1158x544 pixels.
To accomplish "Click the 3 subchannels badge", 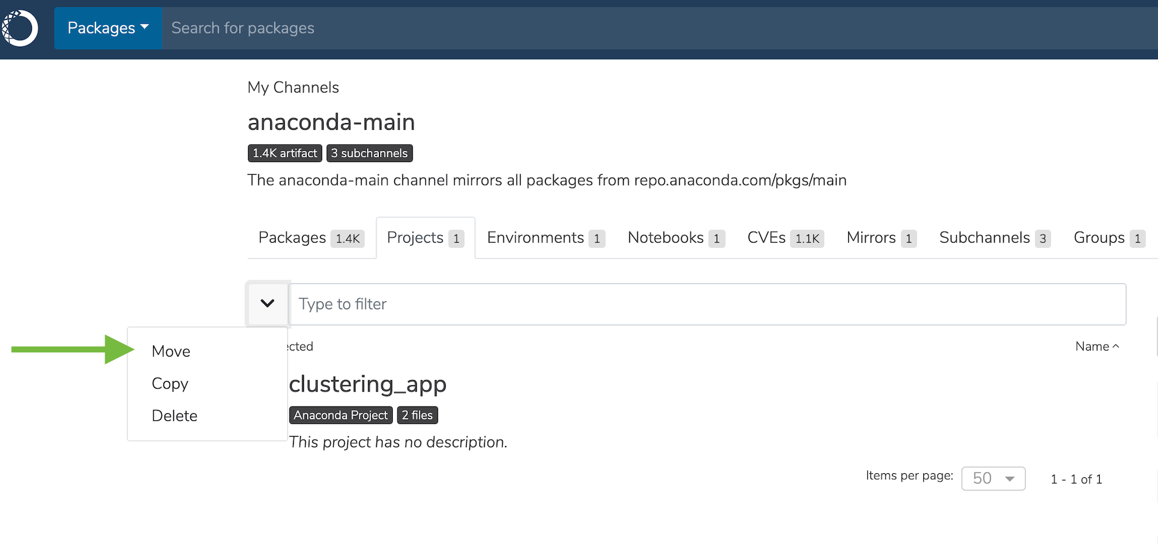I will (x=369, y=153).
